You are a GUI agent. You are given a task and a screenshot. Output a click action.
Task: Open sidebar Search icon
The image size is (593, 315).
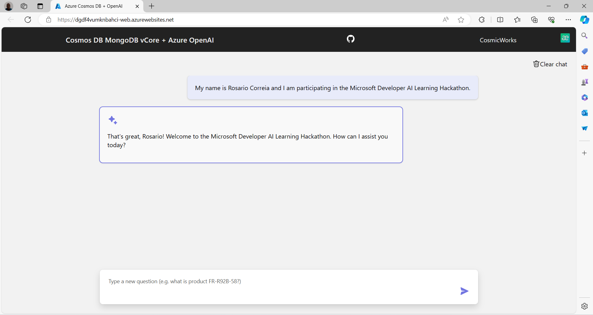coord(584,36)
